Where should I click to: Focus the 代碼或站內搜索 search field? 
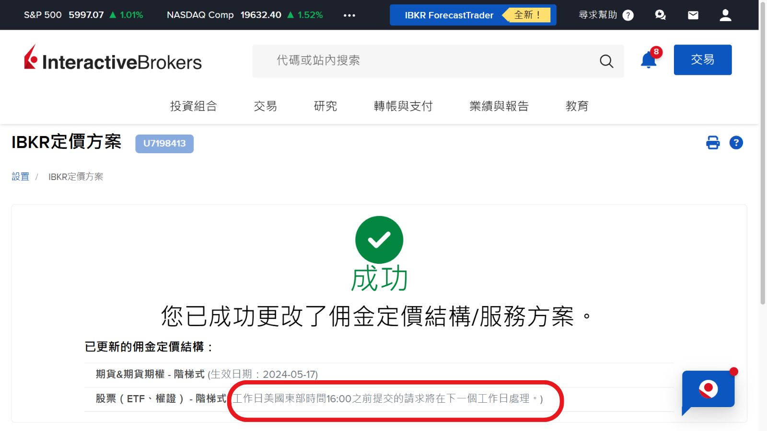(422, 61)
